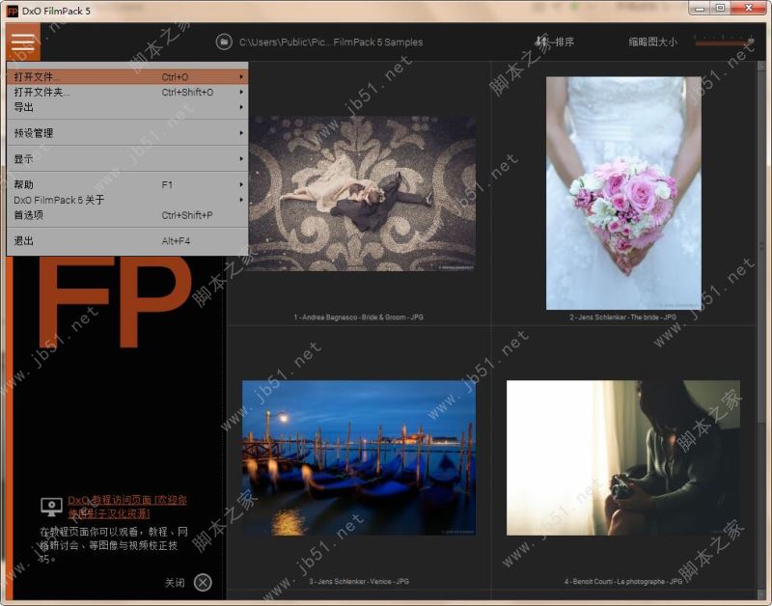Open the DxO 教程访问页面 link

[127, 507]
